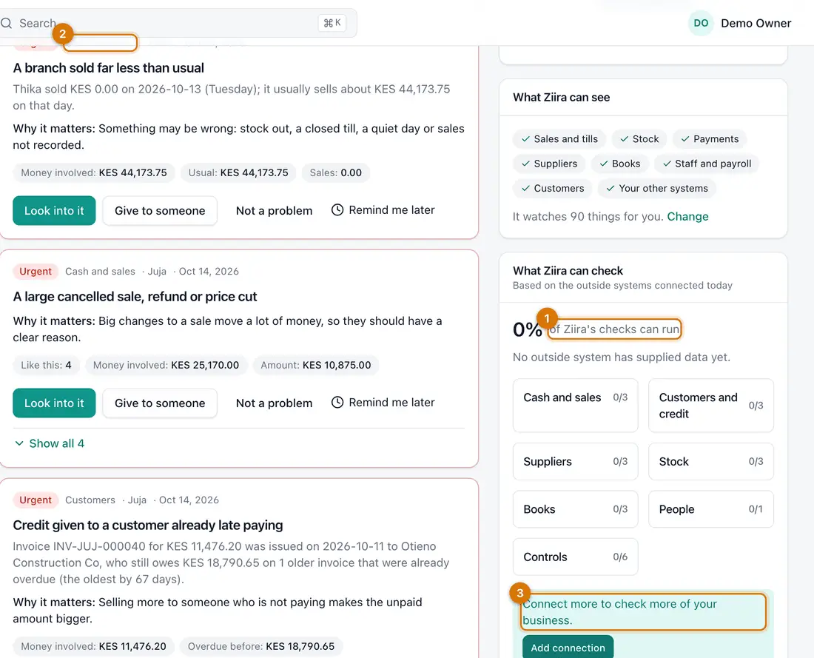Open the Books 0/3 check tile

tap(575, 509)
